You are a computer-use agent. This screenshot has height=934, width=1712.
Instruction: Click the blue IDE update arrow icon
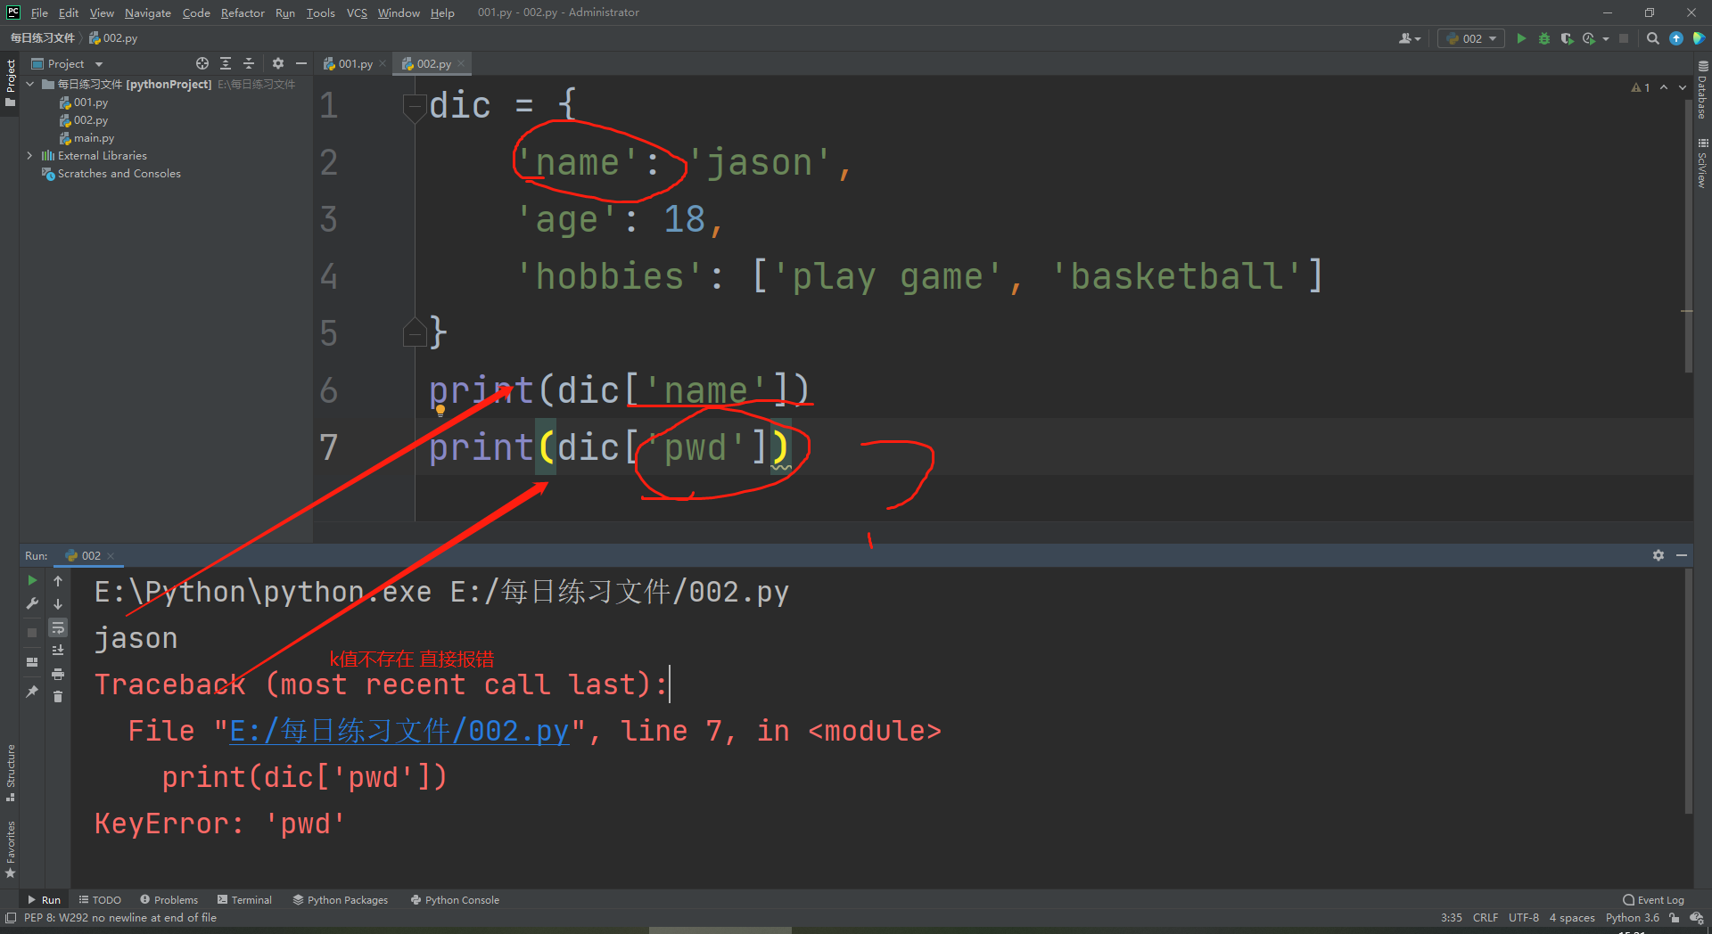coord(1676,38)
